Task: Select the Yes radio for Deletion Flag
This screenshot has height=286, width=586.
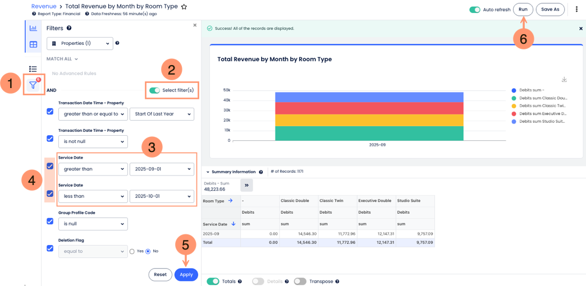Action: tap(131, 251)
